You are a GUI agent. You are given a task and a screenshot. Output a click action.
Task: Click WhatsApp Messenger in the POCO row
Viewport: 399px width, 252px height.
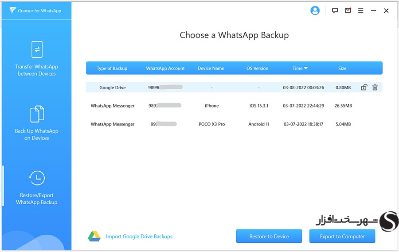[x=113, y=124]
